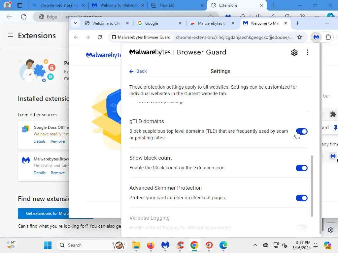The width and height of the screenshot is (338, 253).
Task: Go forward in Chrome navigation
Action: 88,37
